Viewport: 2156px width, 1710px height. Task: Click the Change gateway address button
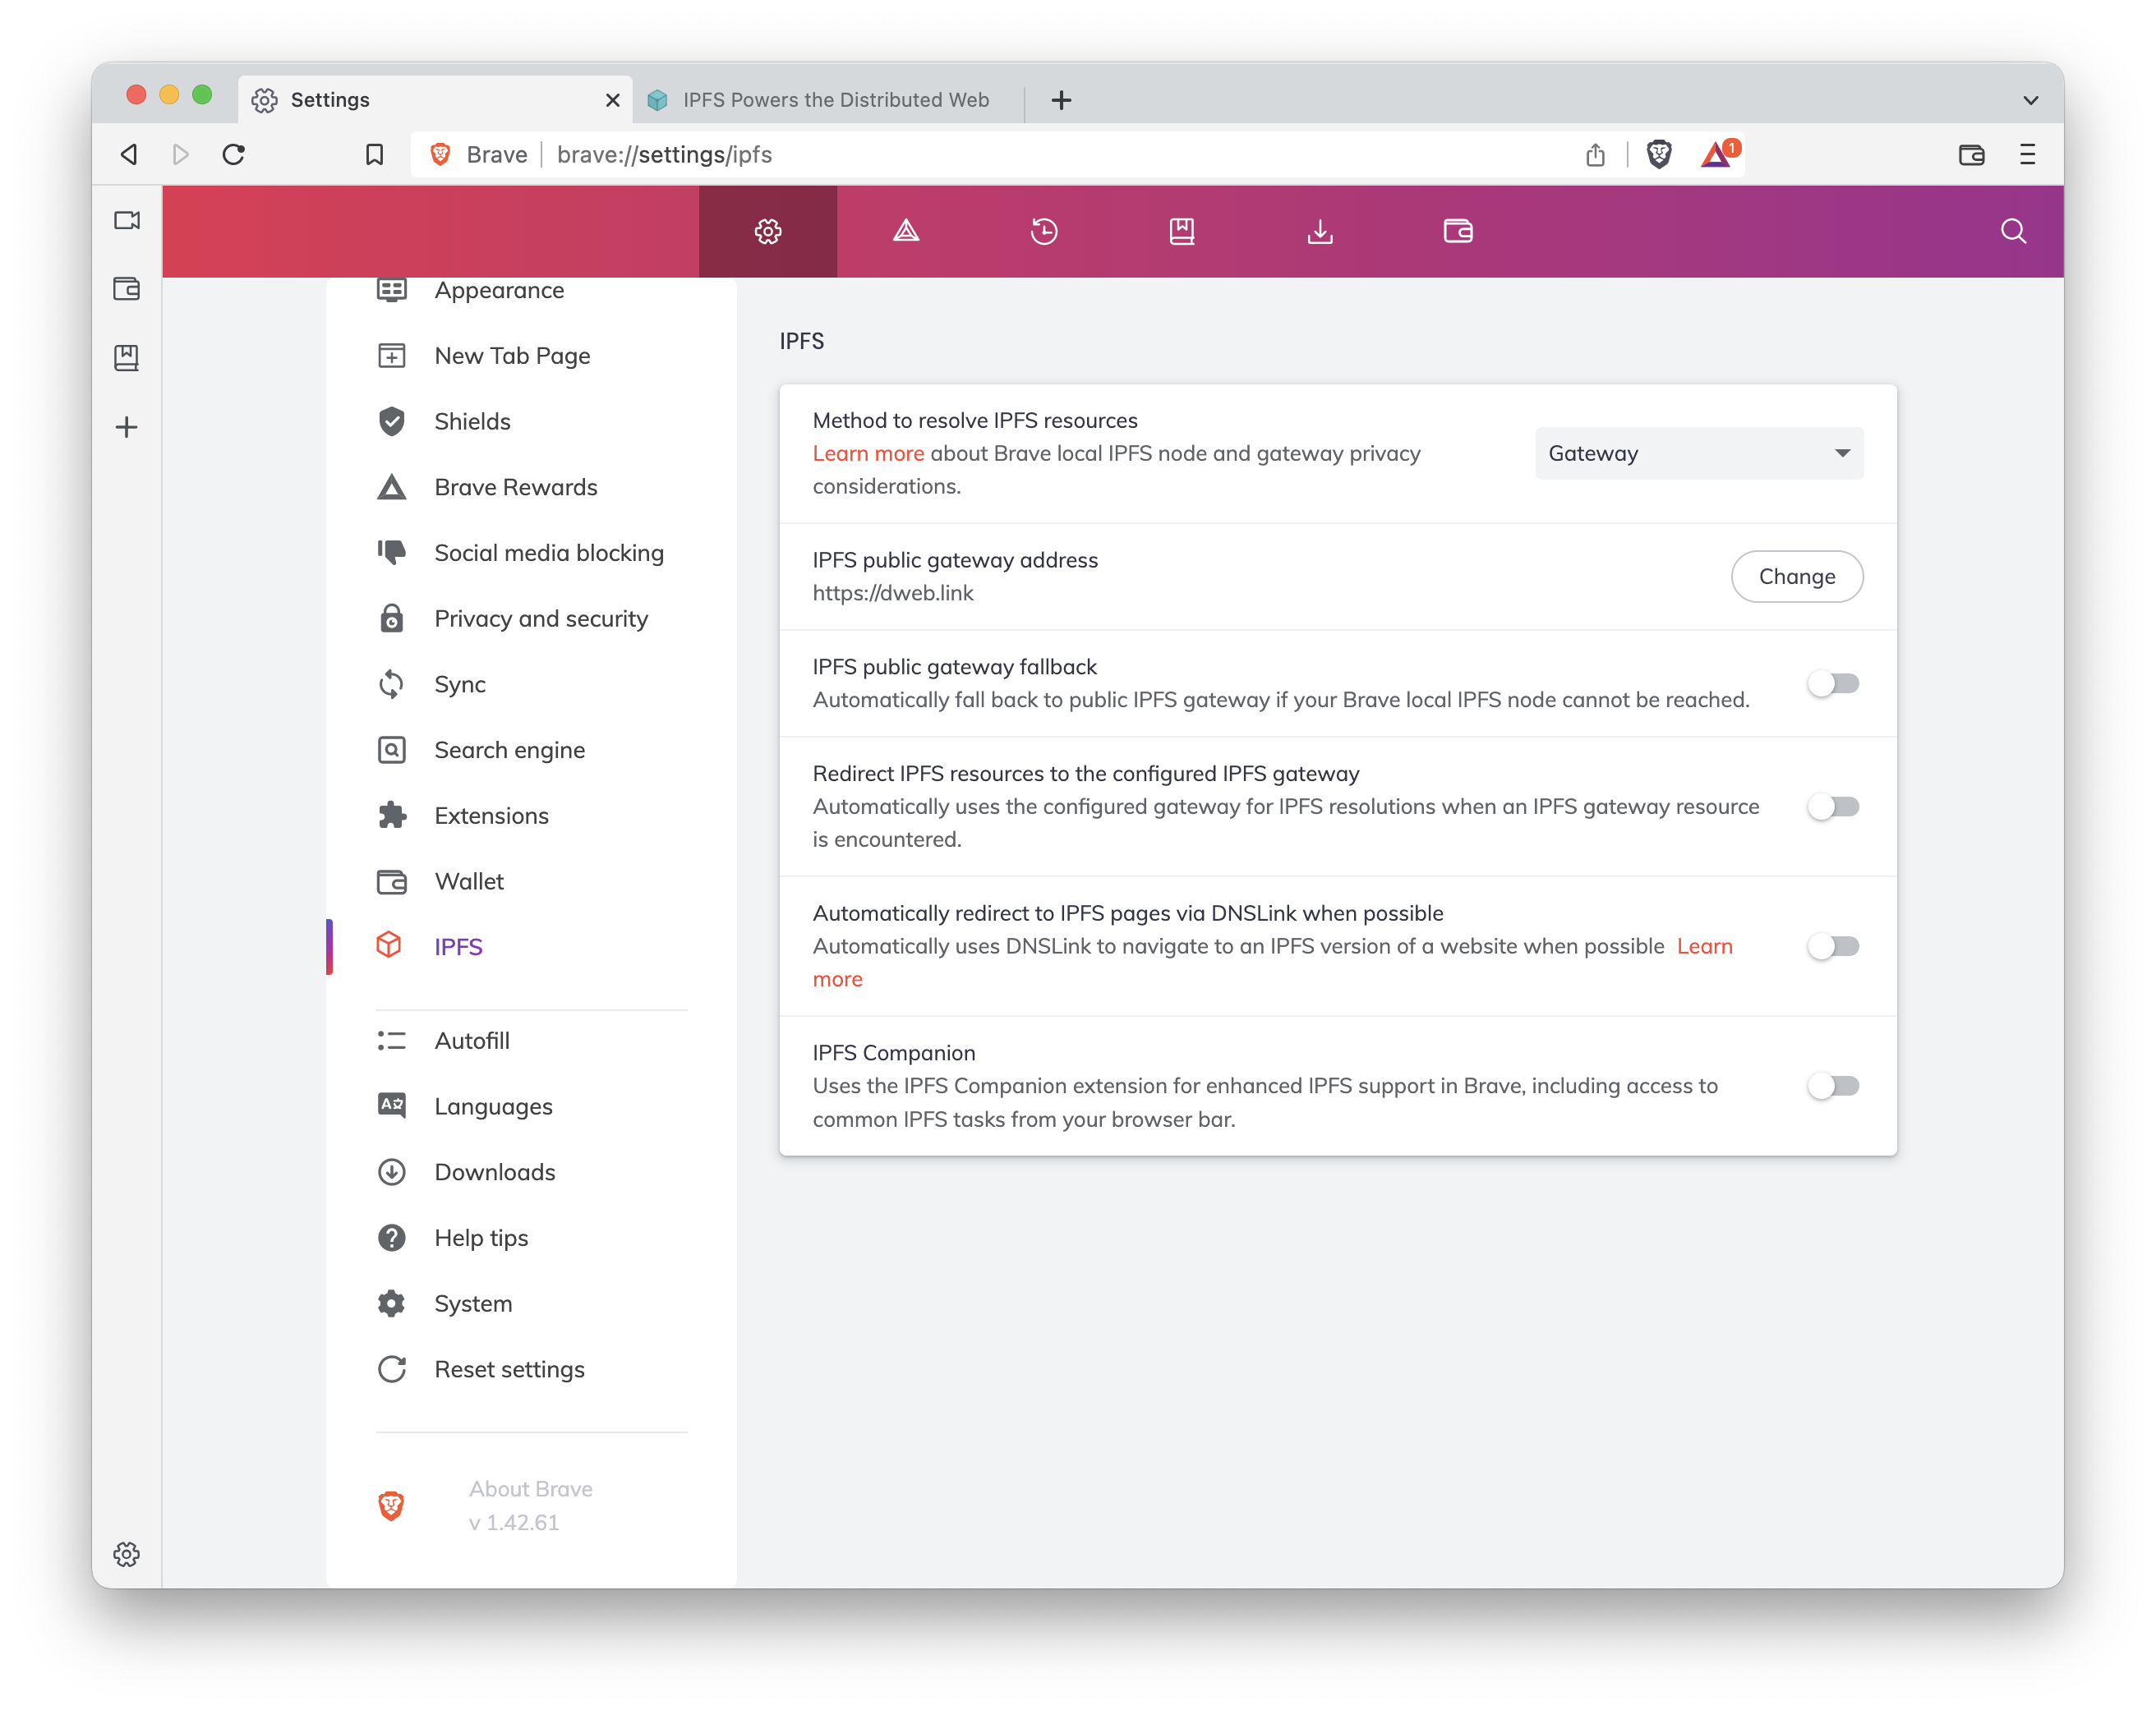click(1796, 577)
